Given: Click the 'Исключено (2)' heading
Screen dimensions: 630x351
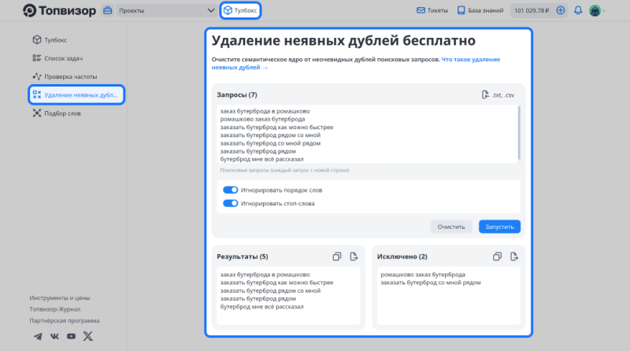Looking at the screenshot, I should coord(402,257).
